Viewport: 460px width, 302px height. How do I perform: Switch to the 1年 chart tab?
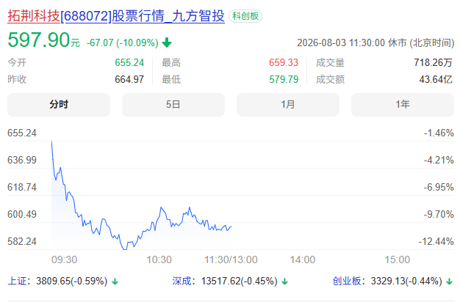click(x=403, y=105)
